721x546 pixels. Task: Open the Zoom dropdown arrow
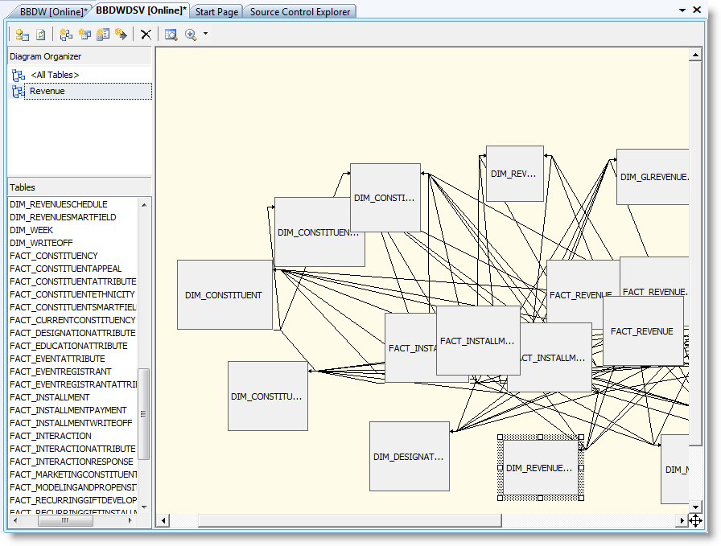click(205, 35)
